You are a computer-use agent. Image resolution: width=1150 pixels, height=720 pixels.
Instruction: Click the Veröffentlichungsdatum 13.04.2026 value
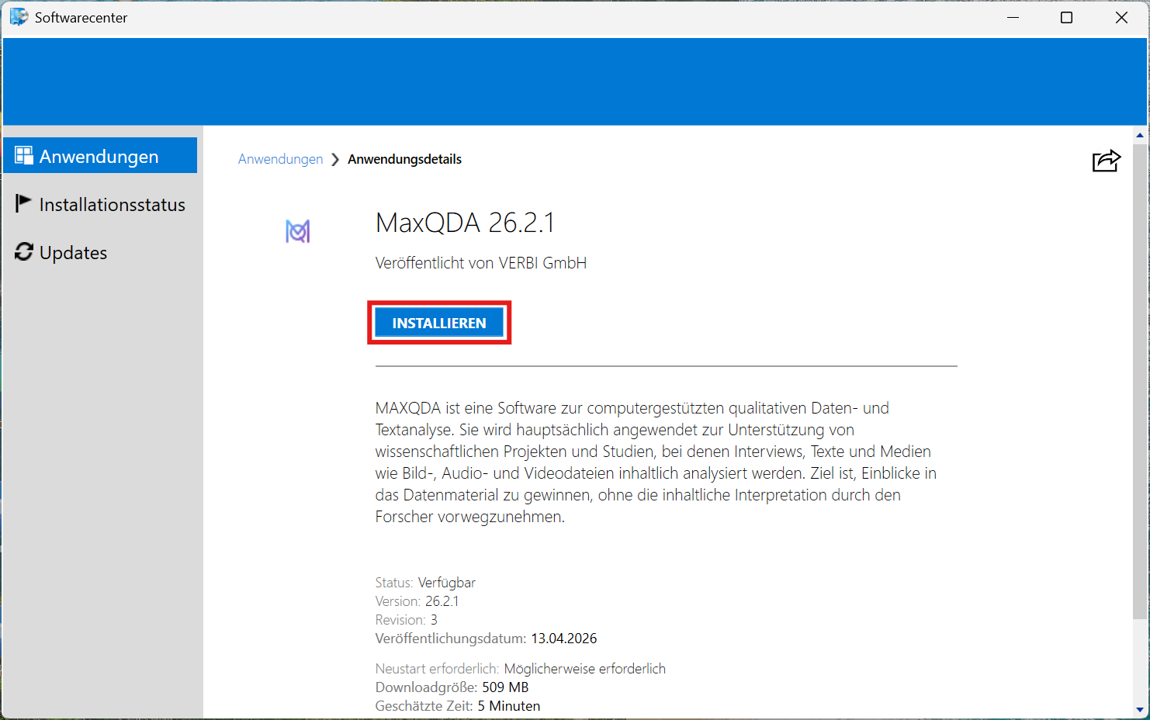(x=564, y=639)
